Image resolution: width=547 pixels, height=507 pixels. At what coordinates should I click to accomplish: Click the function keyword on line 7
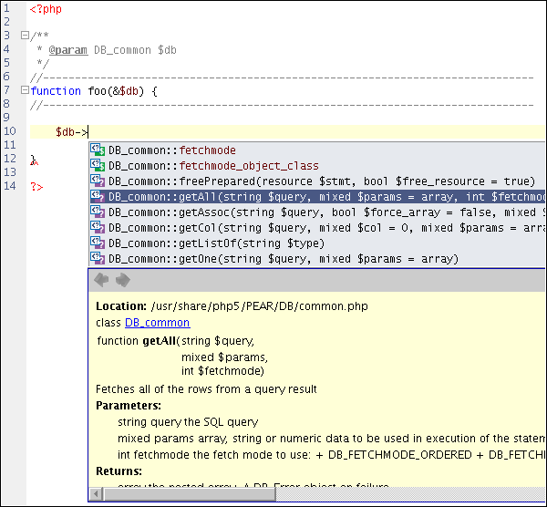point(56,91)
